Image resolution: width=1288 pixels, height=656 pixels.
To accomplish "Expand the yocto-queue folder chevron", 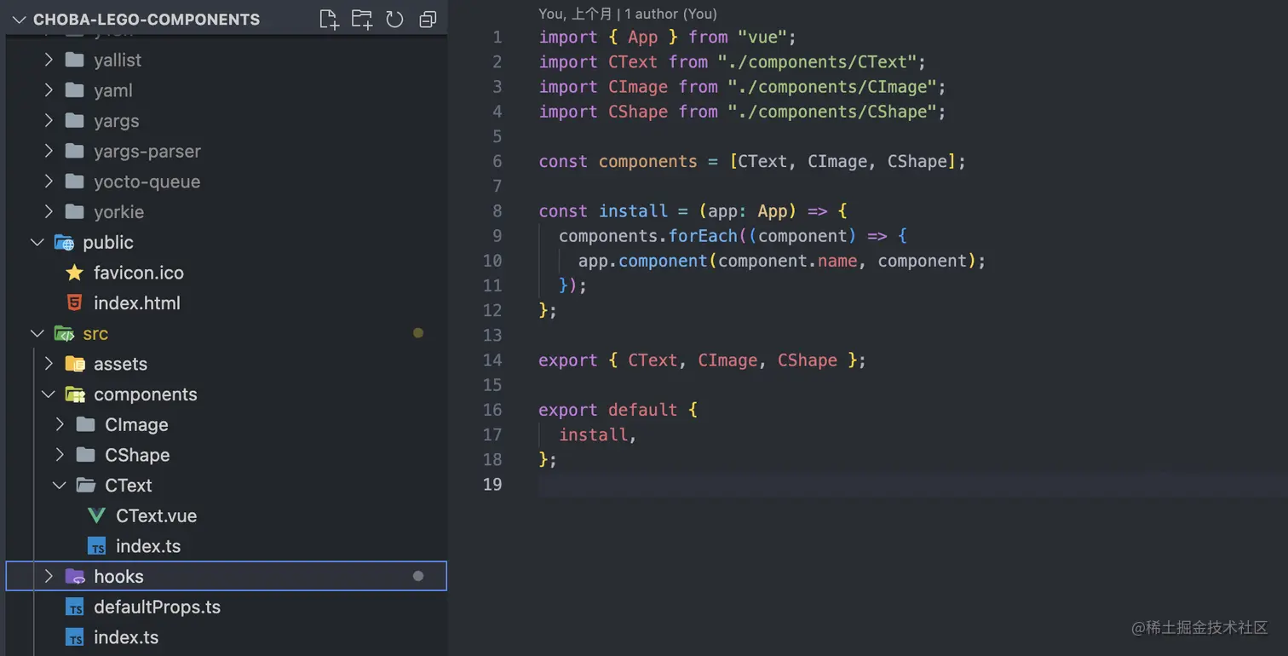I will [x=49, y=181].
